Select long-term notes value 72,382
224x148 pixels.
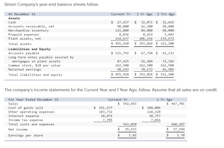168,61
